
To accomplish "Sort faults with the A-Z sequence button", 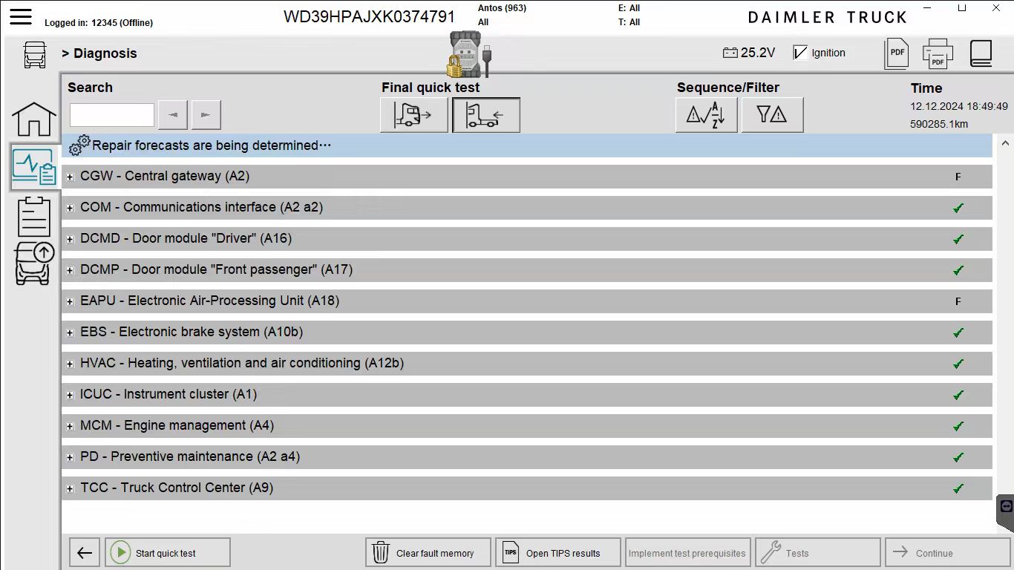I will click(706, 115).
